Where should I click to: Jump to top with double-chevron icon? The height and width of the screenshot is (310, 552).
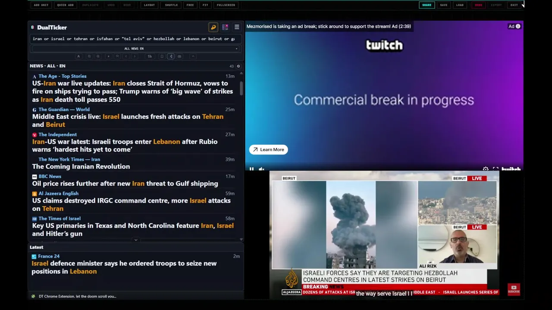click(x=117, y=56)
